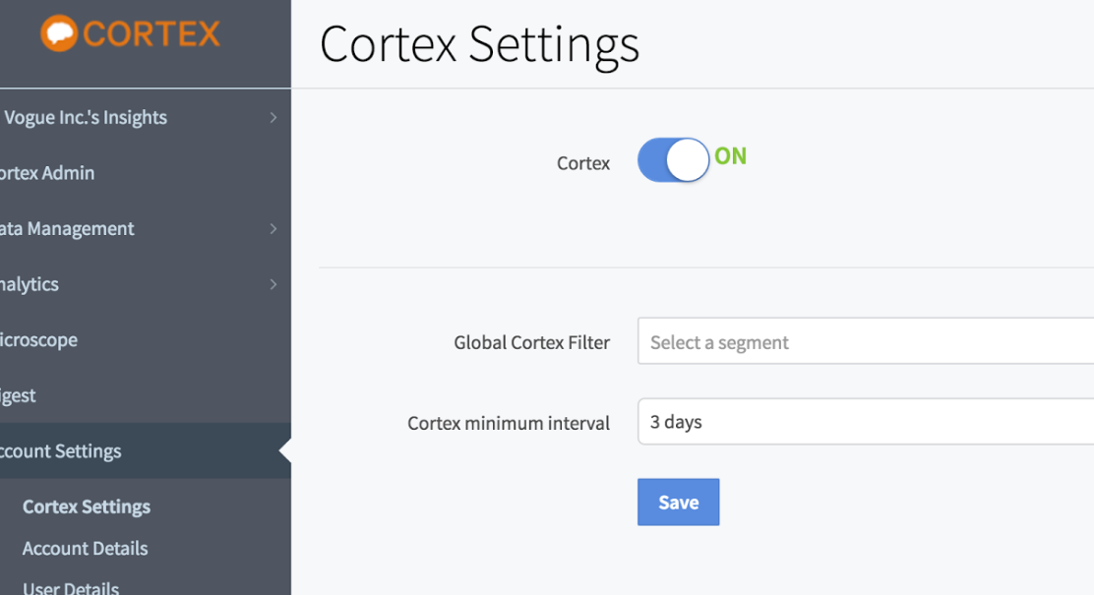Open Vogue Inc.'s Insights menu item
Image resolution: width=1094 pixels, height=595 pixels.
coord(146,117)
